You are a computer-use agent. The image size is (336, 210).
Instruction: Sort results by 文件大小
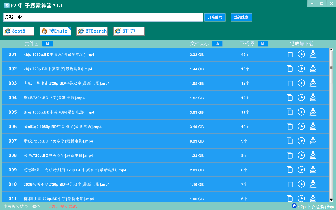(x=217, y=44)
